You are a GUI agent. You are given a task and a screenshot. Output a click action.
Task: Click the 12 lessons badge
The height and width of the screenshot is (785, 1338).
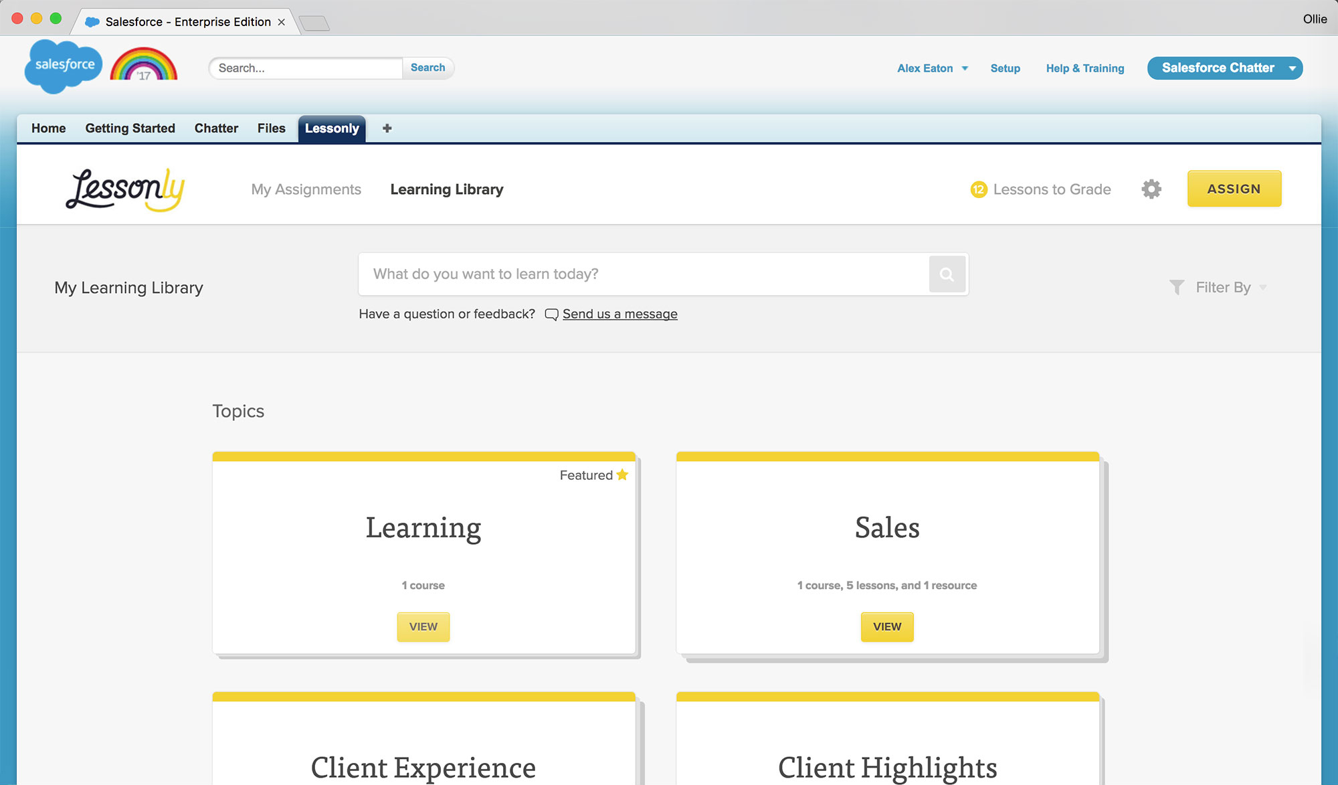click(x=979, y=189)
